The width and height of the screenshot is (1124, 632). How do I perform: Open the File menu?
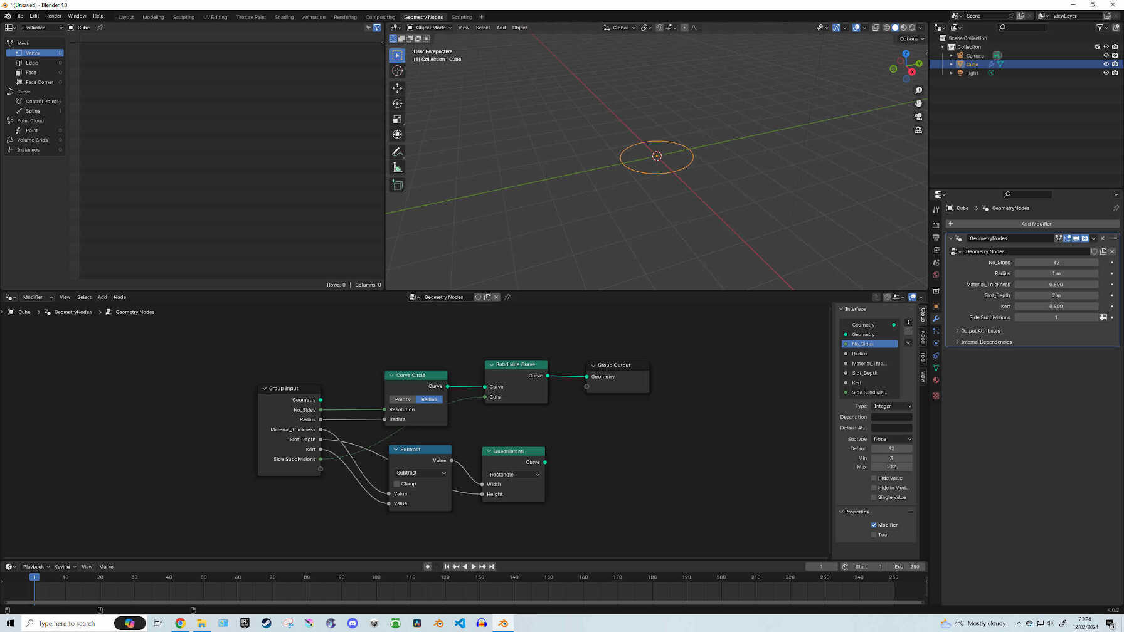[x=19, y=16]
